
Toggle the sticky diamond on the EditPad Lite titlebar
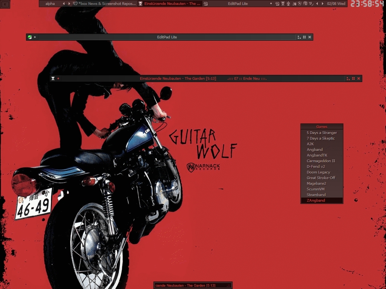[35, 37]
